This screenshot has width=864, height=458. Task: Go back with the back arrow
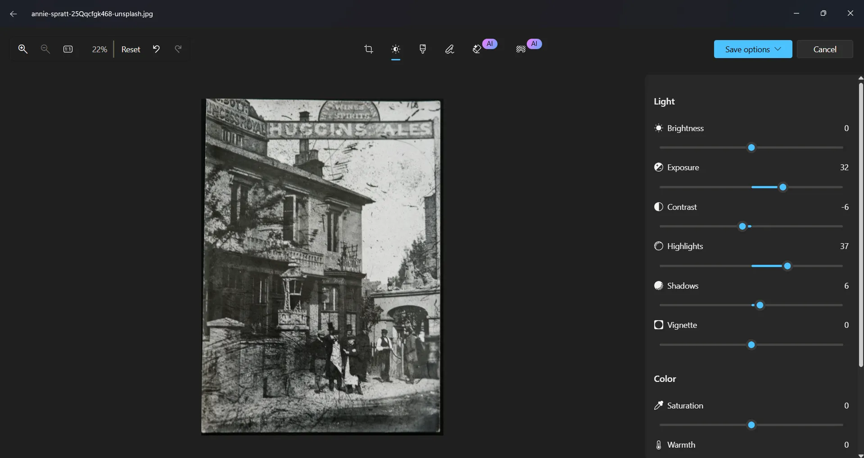13,14
